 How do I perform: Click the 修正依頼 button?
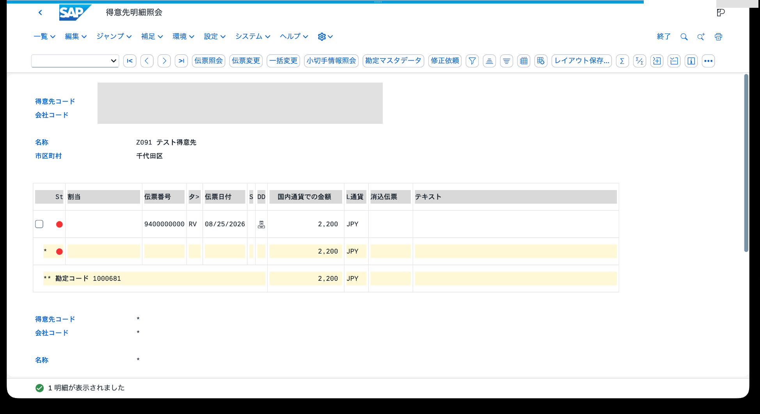445,61
